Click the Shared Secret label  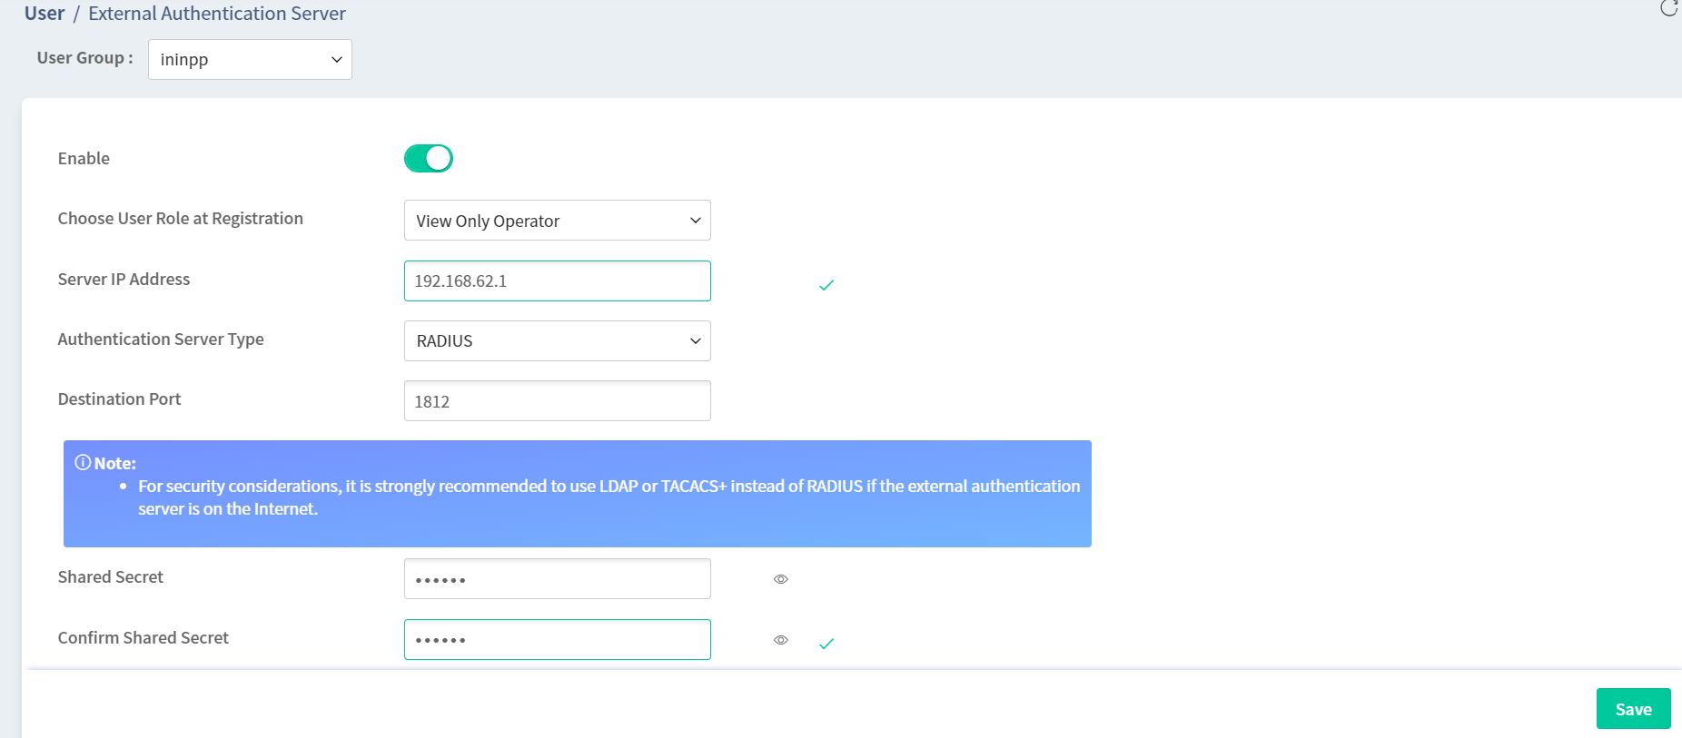[x=111, y=577]
